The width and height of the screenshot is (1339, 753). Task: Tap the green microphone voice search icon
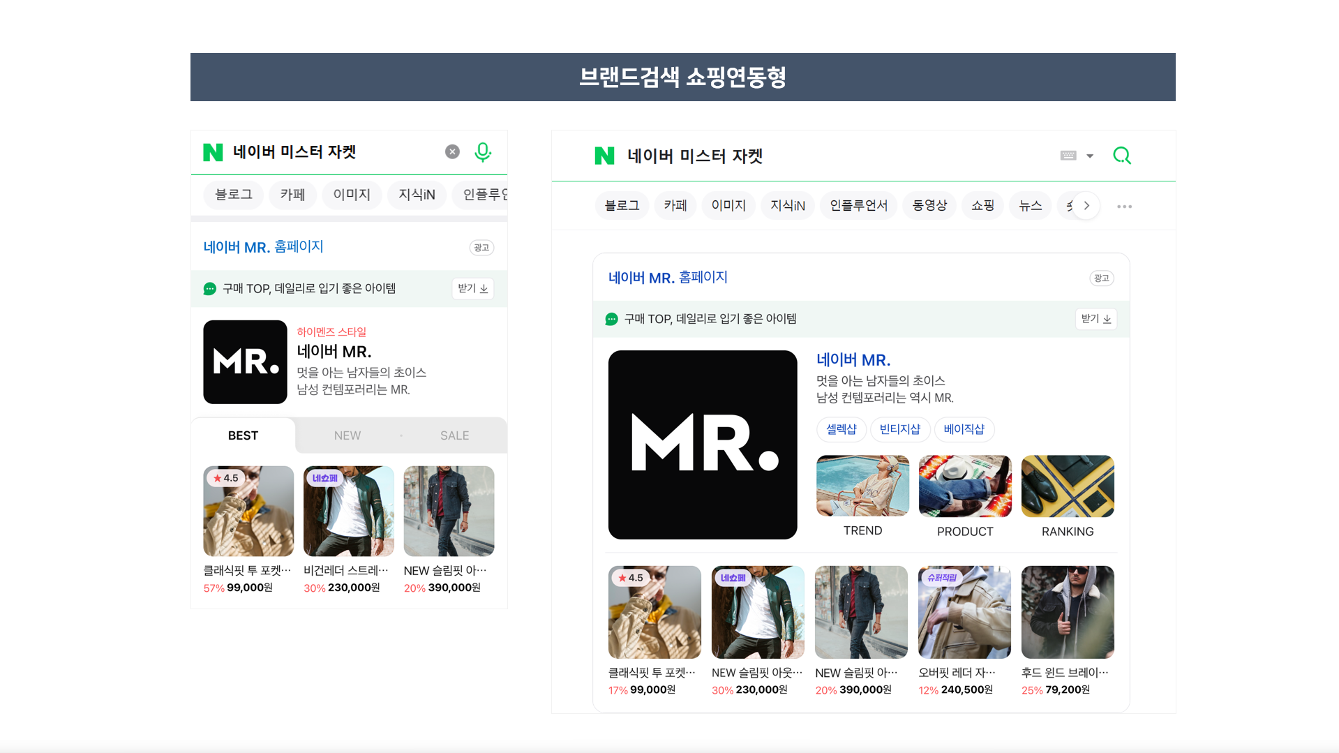click(x=483, y=152)
